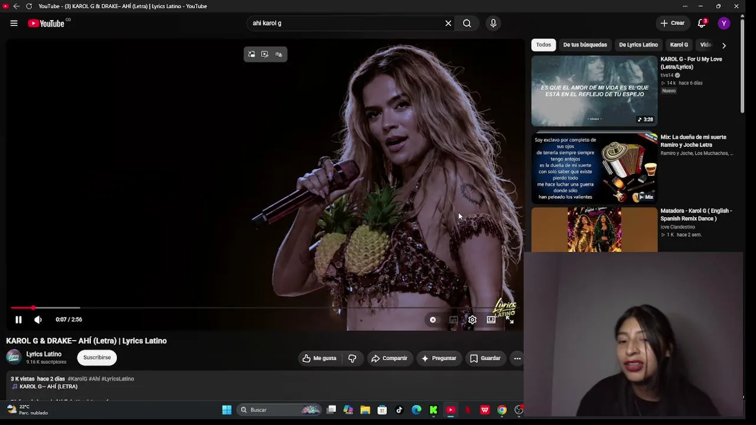Open 'KAROL G - For U My Love' title
Screen dimensions: 756x425
(691, 63)
